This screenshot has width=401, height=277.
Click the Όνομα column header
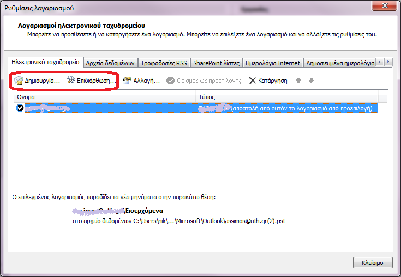pos(104,97)
